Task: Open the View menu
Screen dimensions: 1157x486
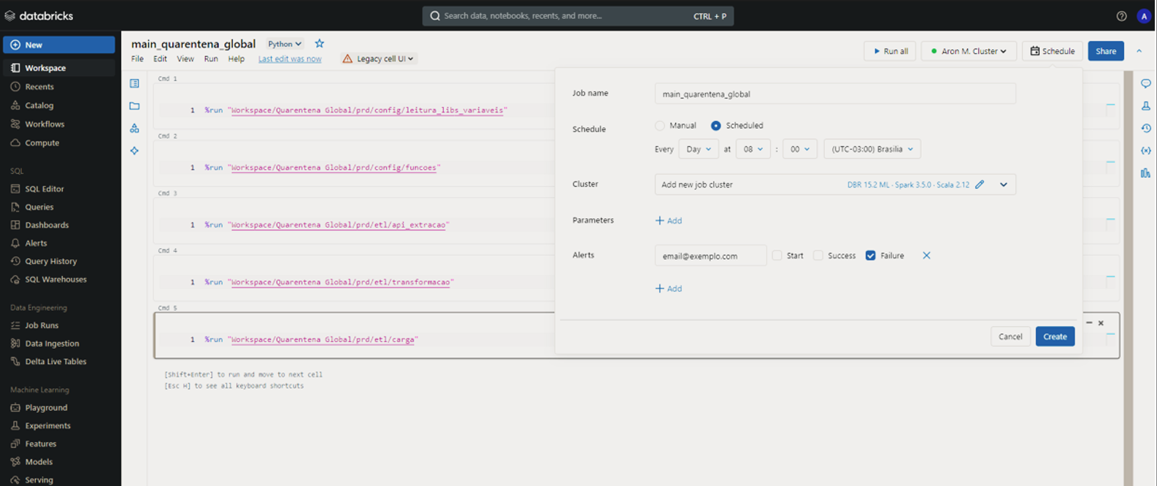Action: click(185, 59)
